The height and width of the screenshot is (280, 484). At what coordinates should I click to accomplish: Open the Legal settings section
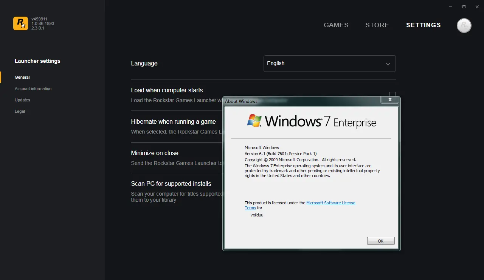(20, 111)
